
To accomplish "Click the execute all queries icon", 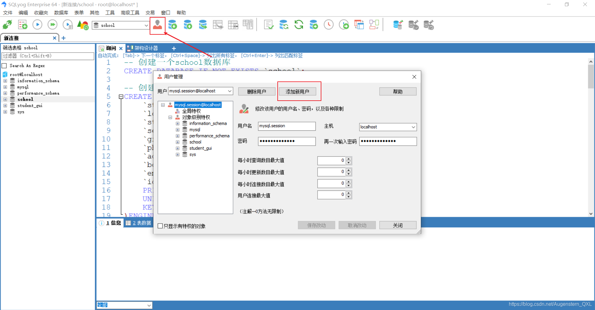I will pyautogui.click(x=52, y=25).
